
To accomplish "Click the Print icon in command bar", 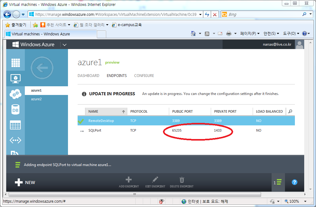I will [229, 34].
